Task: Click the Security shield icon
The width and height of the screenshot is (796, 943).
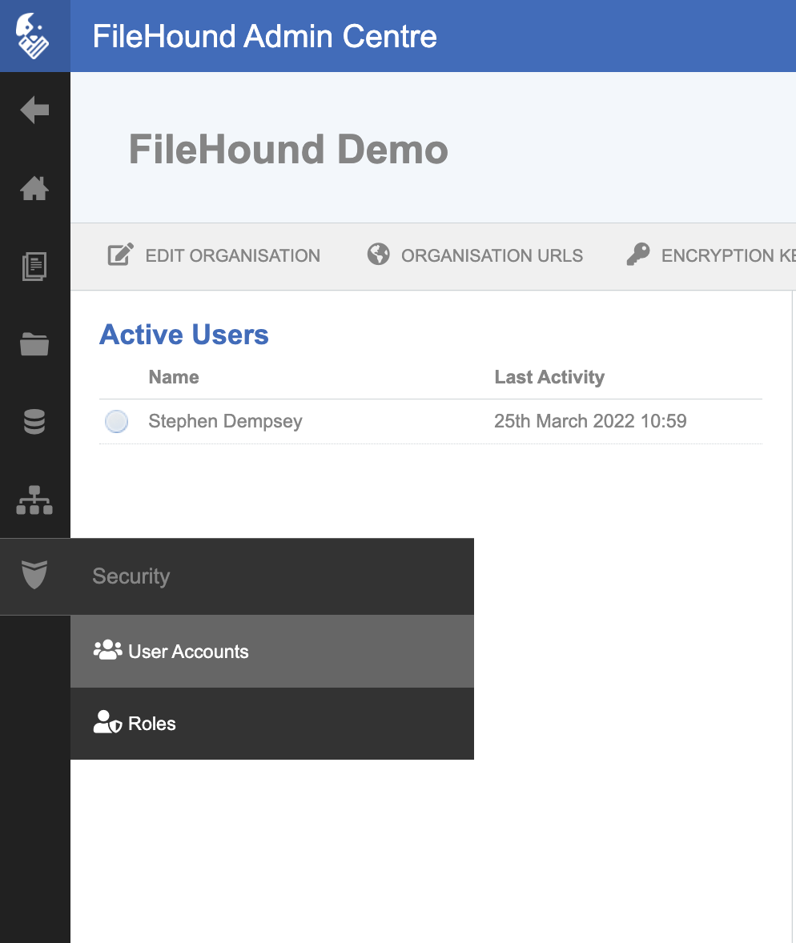Action: click(34, 575)
